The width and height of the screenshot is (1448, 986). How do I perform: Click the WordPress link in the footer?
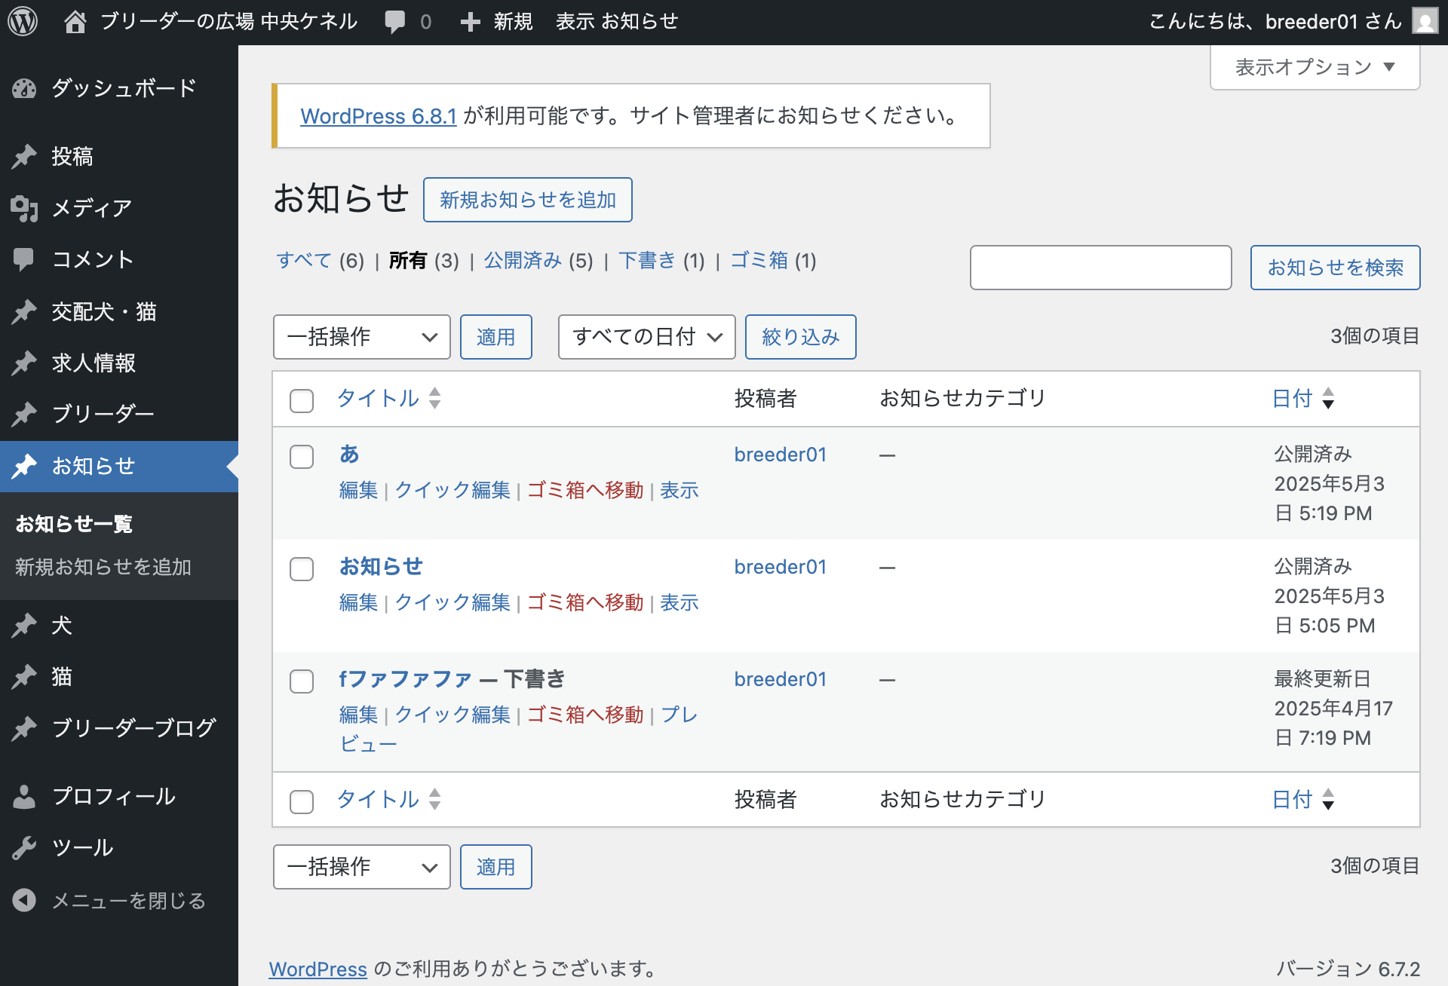[x=318, y=969]
